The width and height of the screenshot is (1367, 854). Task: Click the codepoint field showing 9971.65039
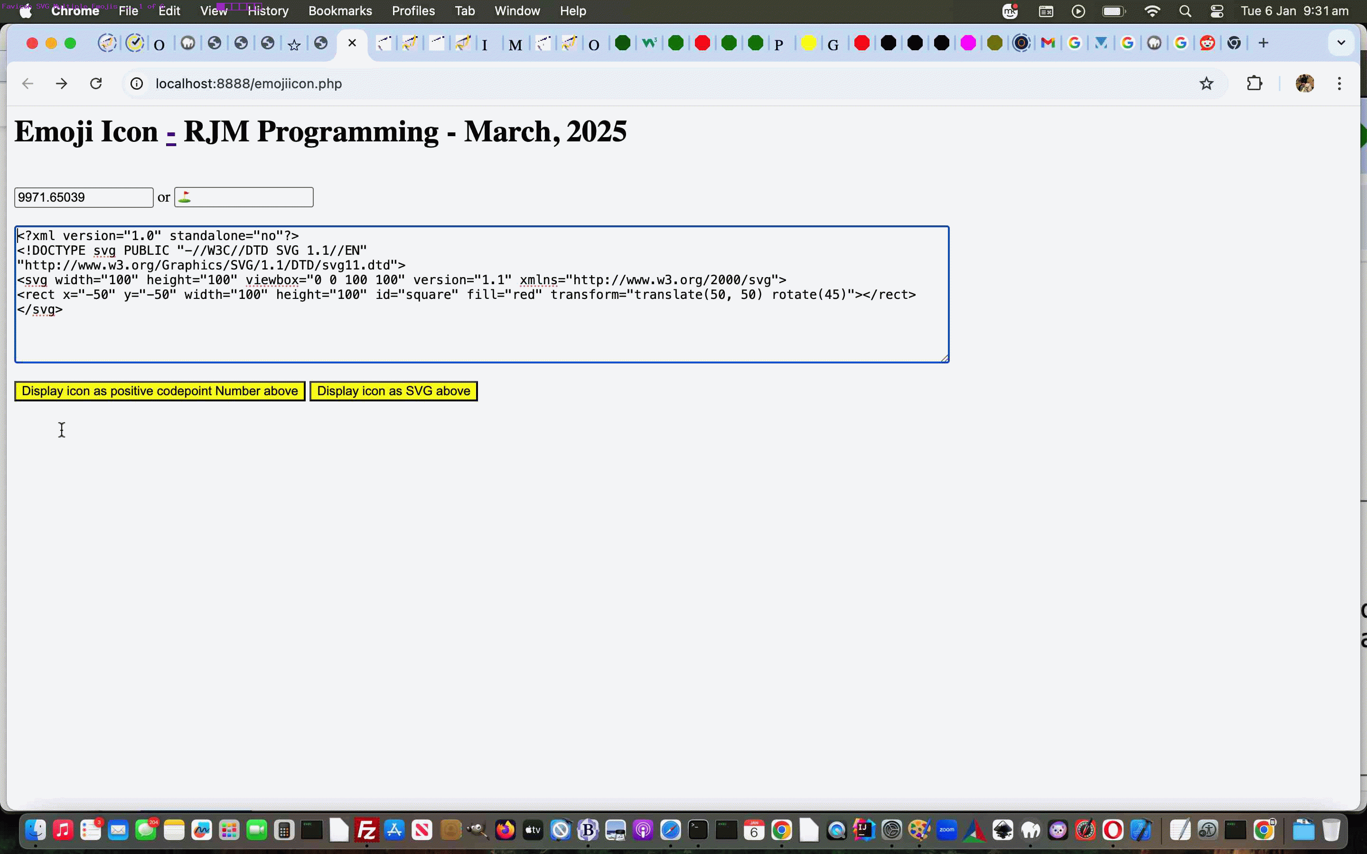[x=84, y=197]
